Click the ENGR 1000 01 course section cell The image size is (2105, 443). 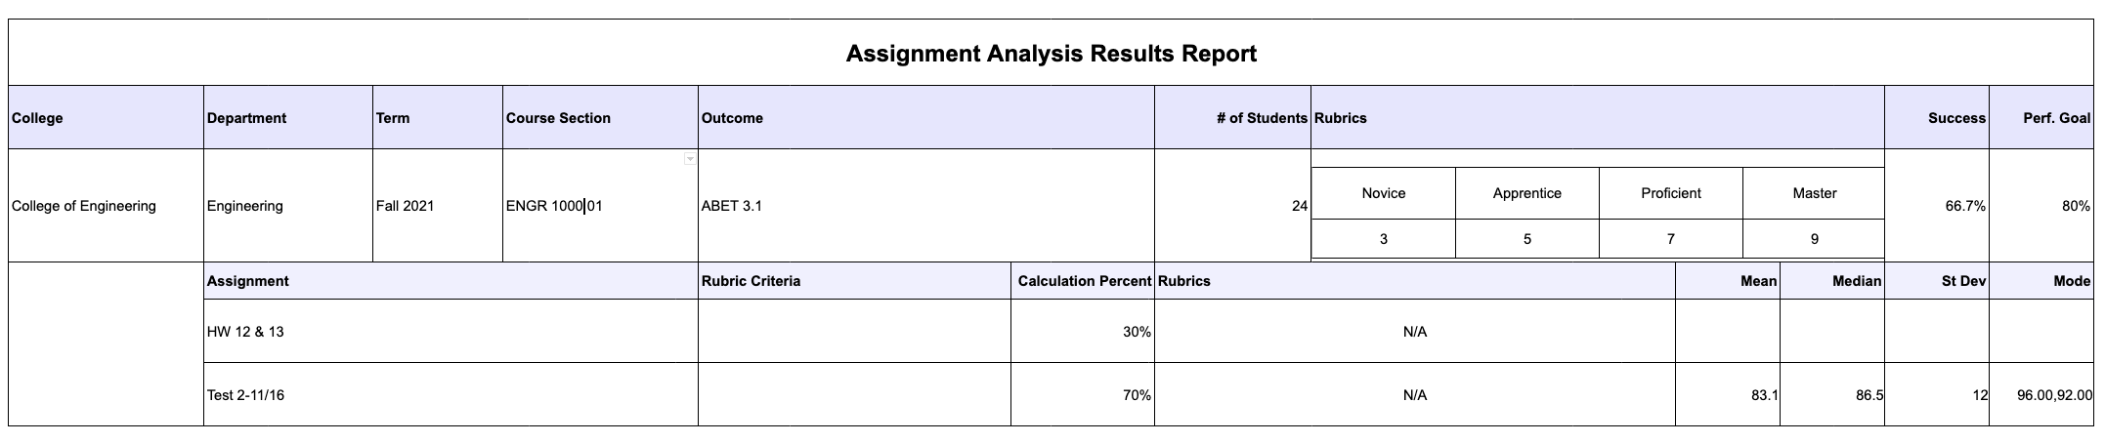point(554,206)
